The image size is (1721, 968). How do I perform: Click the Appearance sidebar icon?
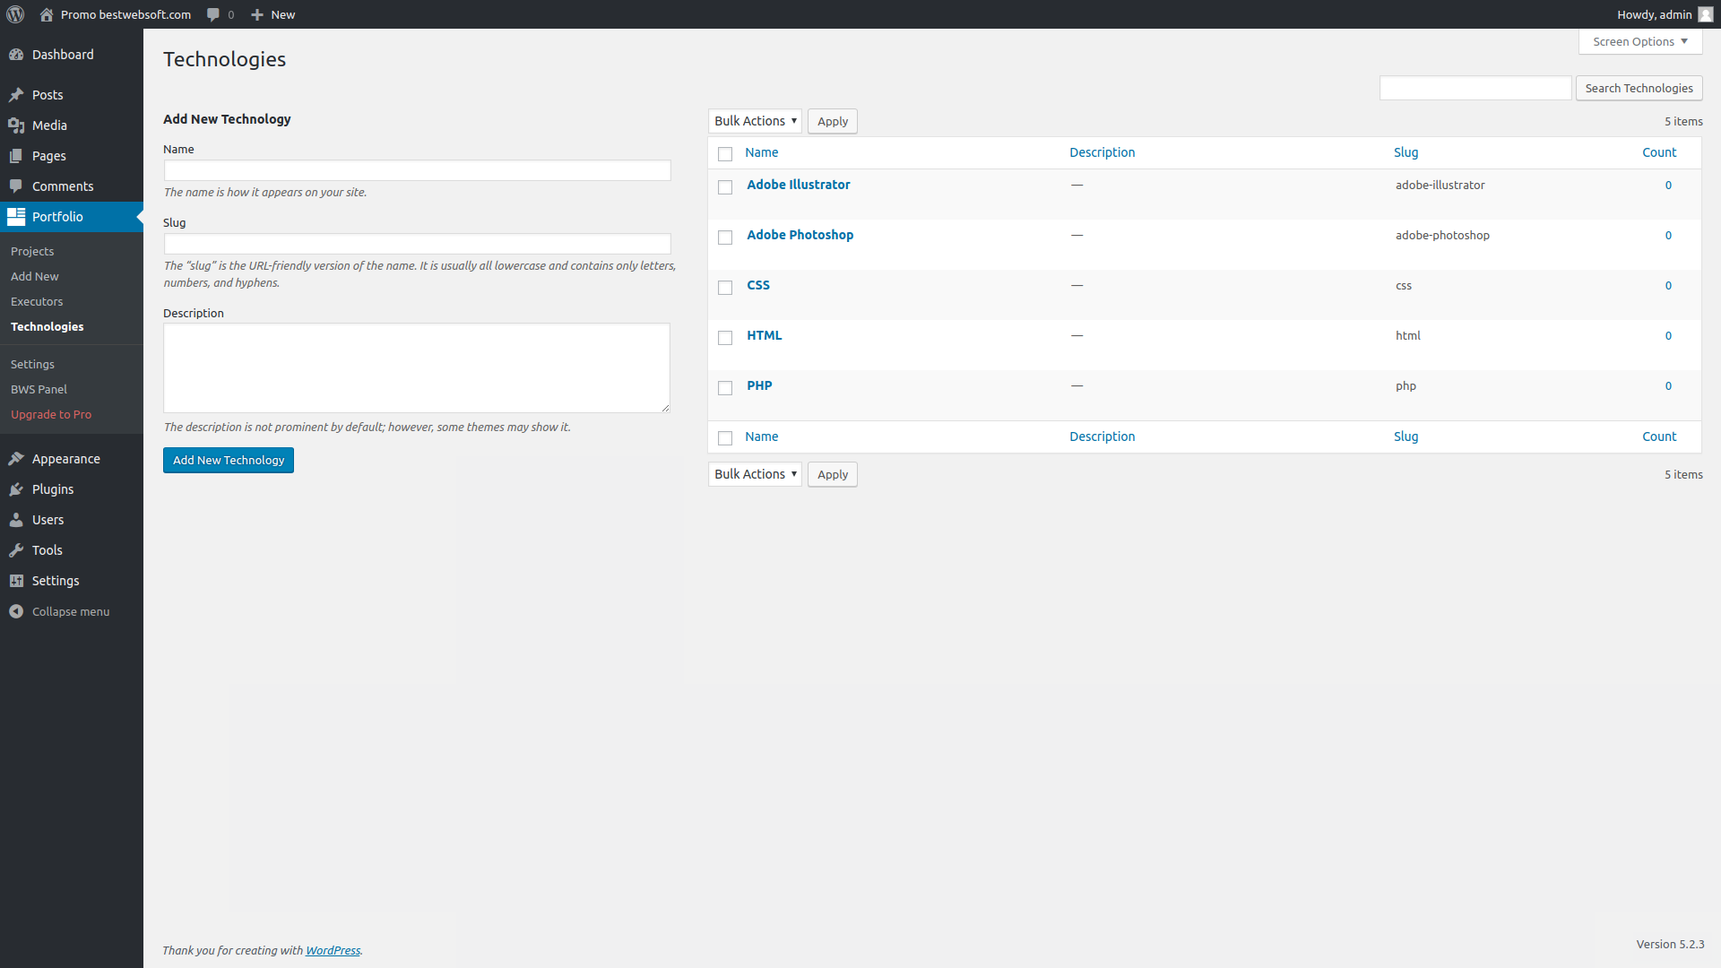[18, 457]
